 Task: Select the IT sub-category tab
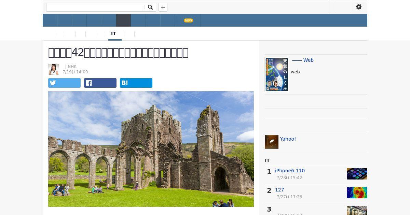114,33
